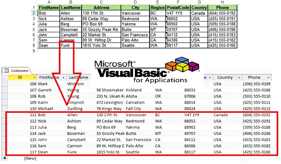The image size is (281, 164).
Task: Click Access cell '87006'
Action: click(x=190, y=96)
